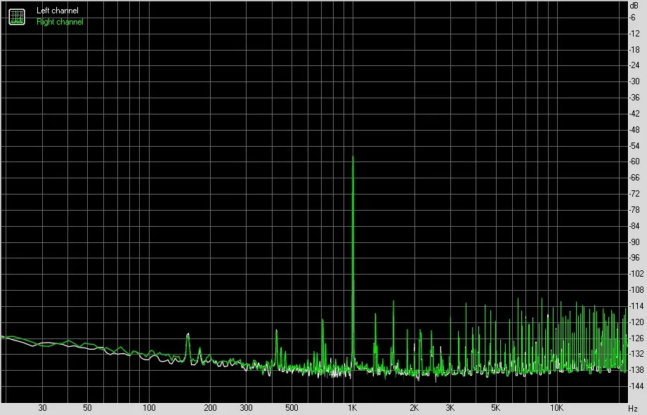
Task: Click the "30" frequency axis label
Action: pos(42,408)
